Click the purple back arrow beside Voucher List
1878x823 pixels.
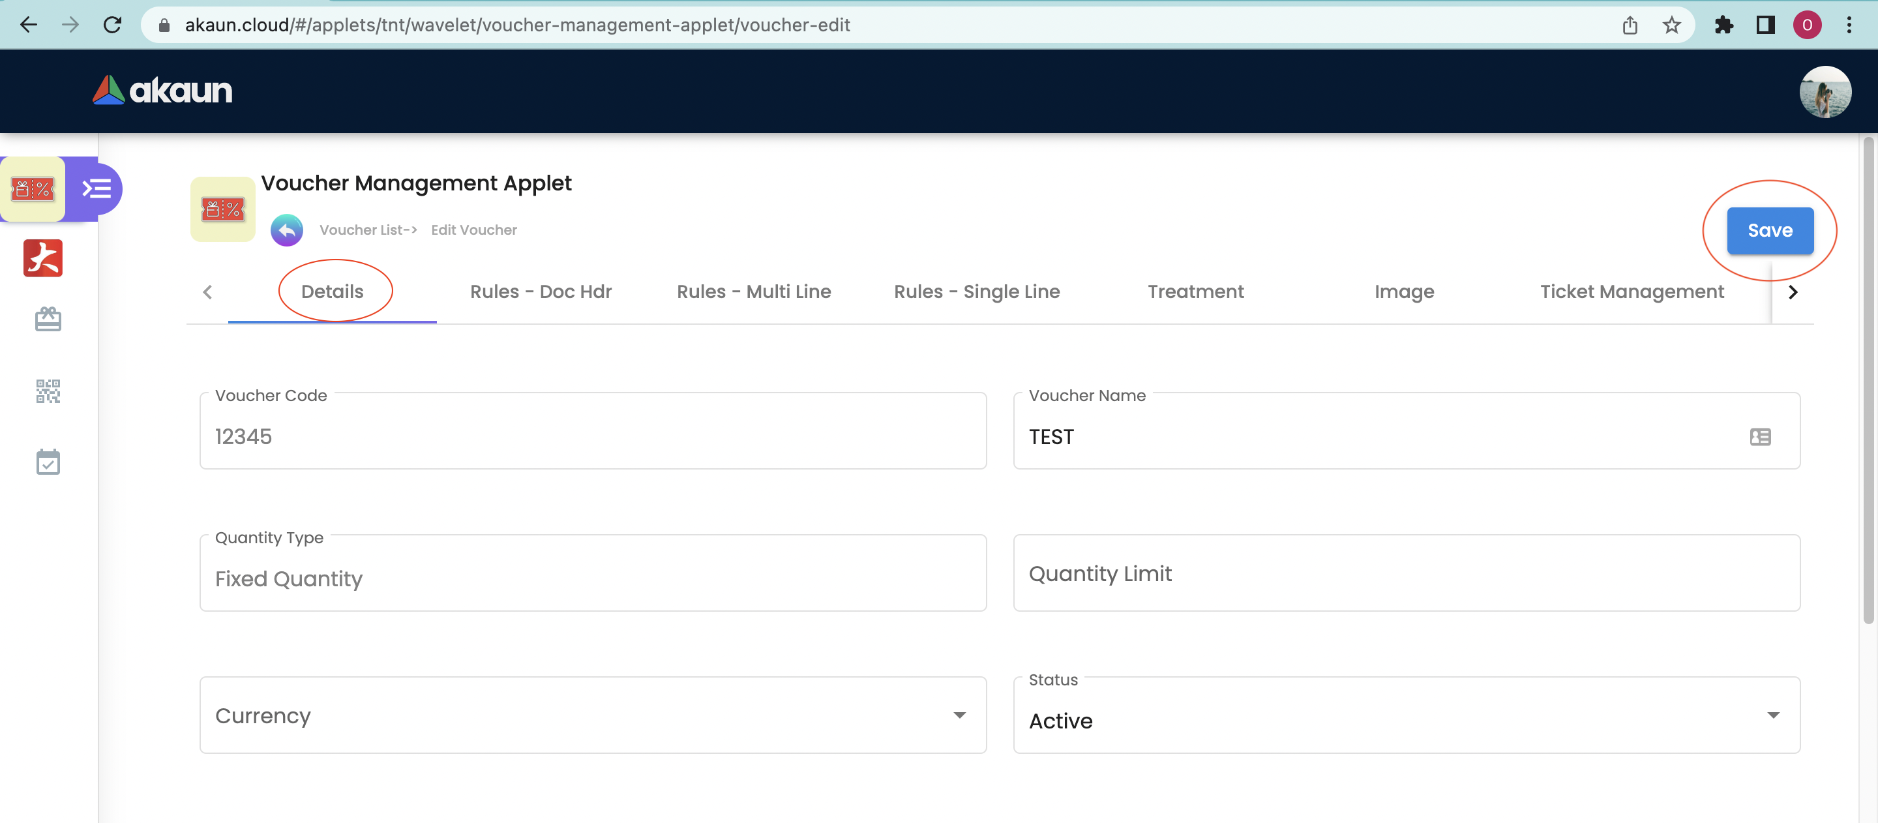(286, 230)
